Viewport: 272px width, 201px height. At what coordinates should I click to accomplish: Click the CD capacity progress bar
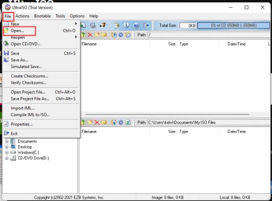click(233, 25)
